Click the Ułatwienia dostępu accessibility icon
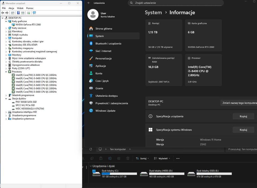Screen dimensions: 257x188 click(x=91, y=96)
